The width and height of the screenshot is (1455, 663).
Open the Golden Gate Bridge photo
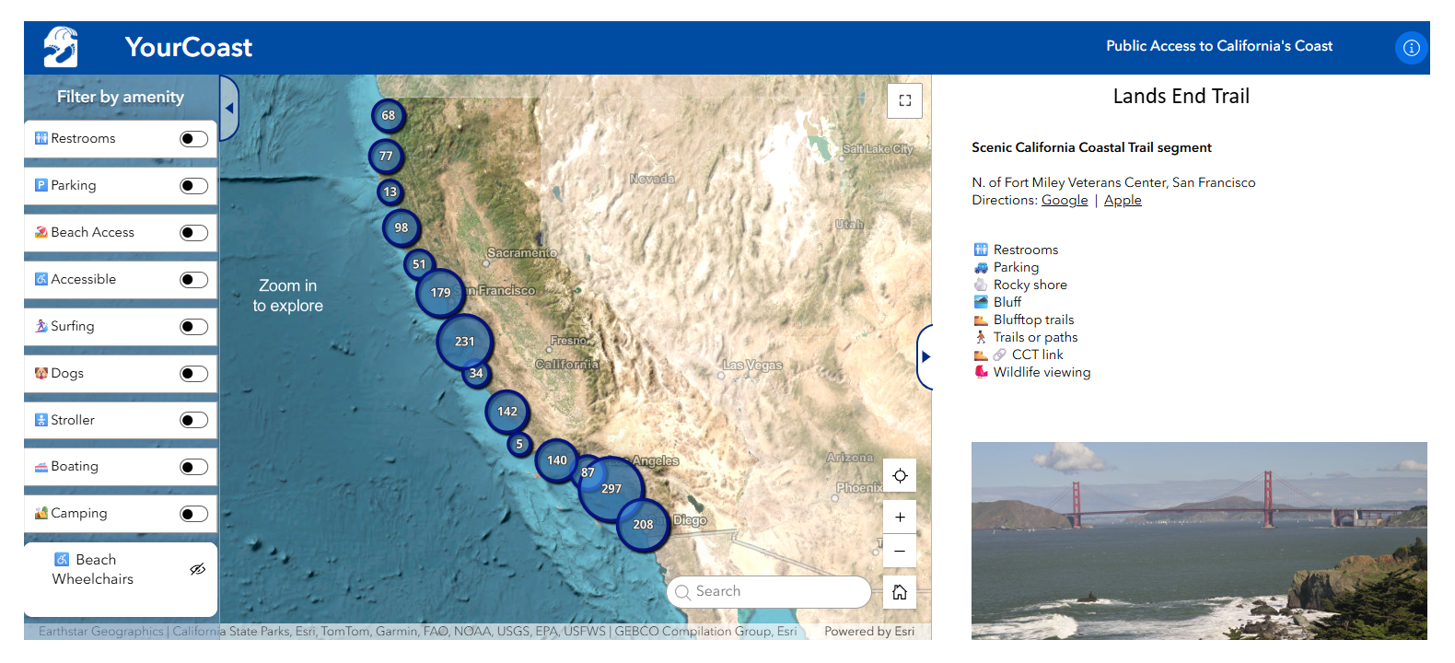tap(1198, 541)
